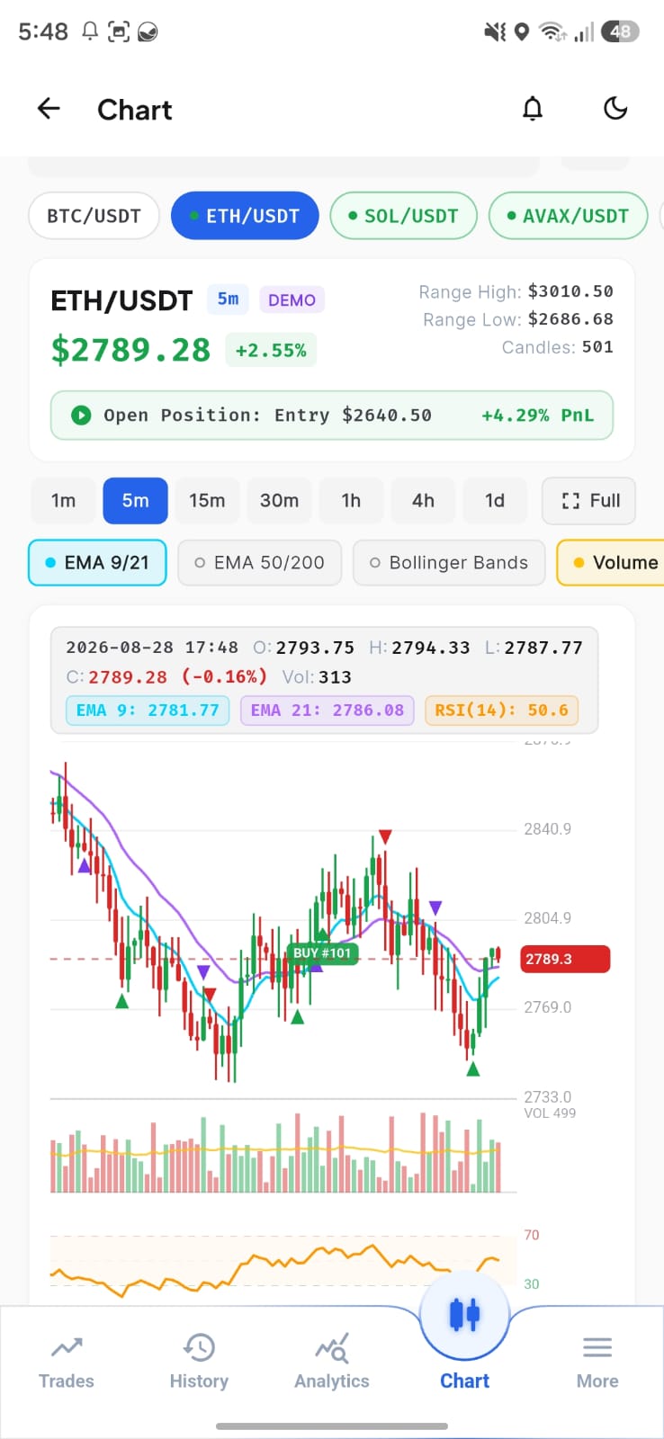Tap the DEMO badge

tap(292, 299)
